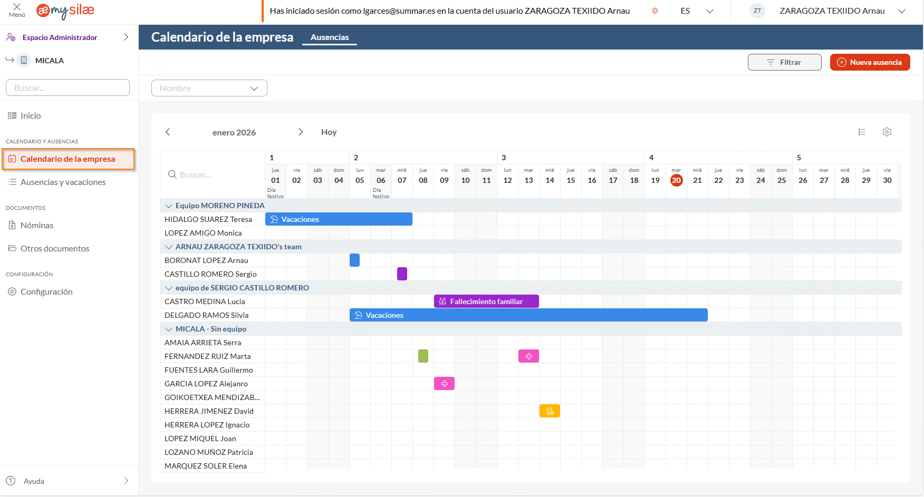Click the Filtrar button
Viewport: 924px width, 497px height.
point(784,62)
